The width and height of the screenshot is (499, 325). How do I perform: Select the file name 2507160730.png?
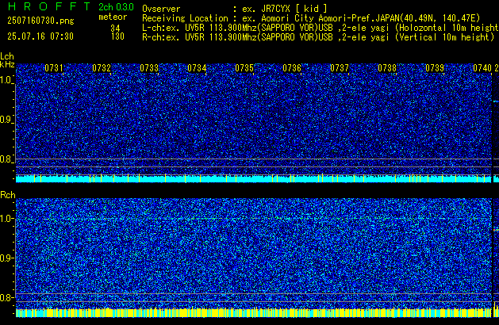[40, 21]
